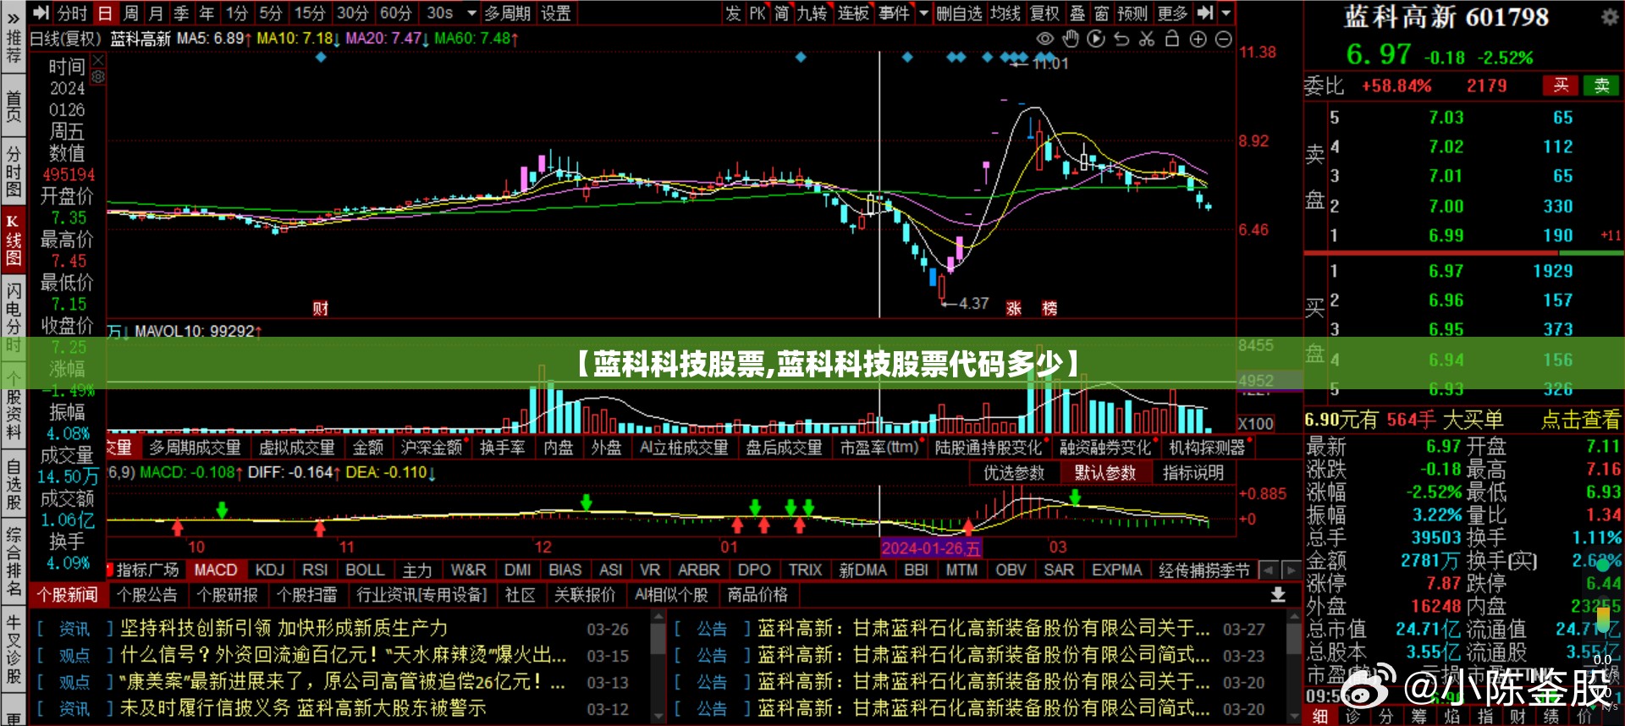This screenshot has height=726, width=1625.
Task: Select the hand pan tool
Action: 1071,39
